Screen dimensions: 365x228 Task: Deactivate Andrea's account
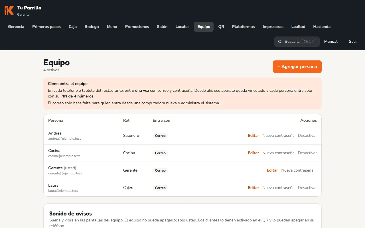click(307, 136)
